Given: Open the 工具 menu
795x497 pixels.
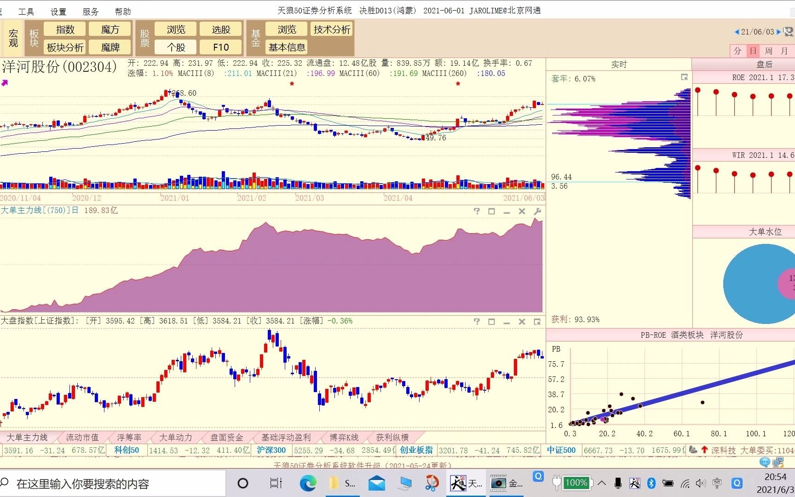Looking at the screenshot, I should (26, 11).
